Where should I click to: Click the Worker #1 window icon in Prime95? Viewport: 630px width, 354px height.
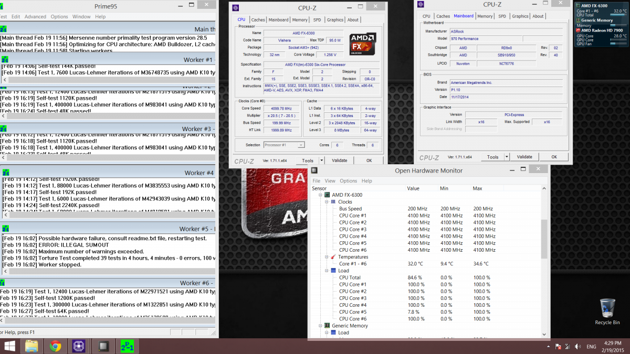point(4,59)
